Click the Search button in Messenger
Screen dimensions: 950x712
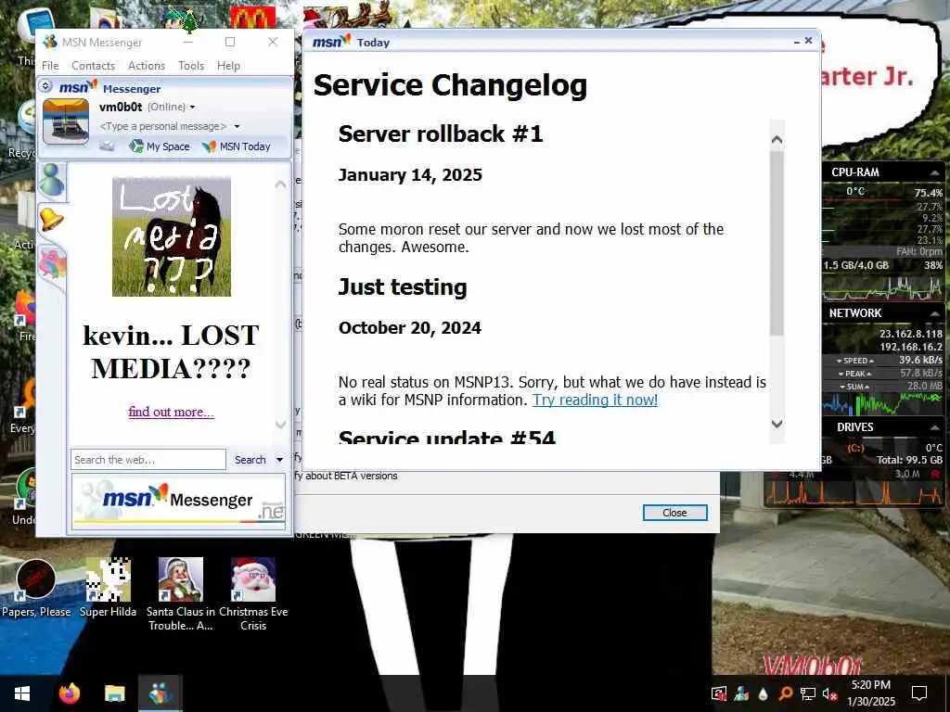coord(250,460)
